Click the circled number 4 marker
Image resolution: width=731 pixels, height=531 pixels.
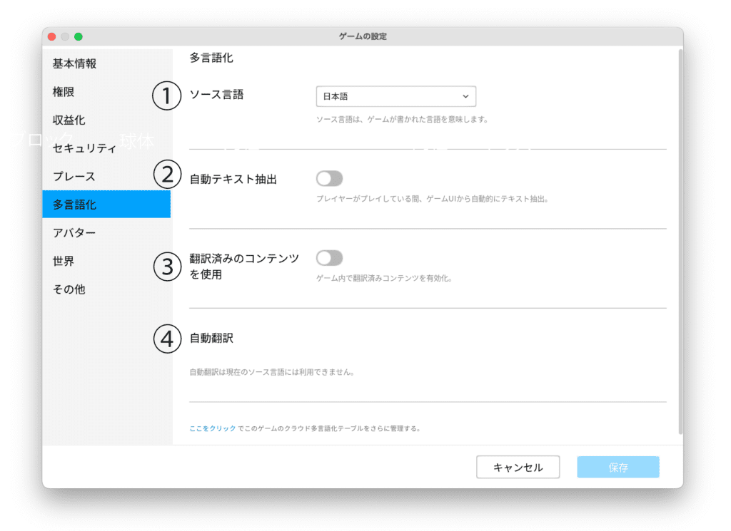tap(167, 339)
